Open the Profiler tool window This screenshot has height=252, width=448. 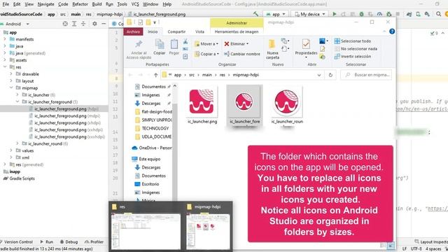94,241
